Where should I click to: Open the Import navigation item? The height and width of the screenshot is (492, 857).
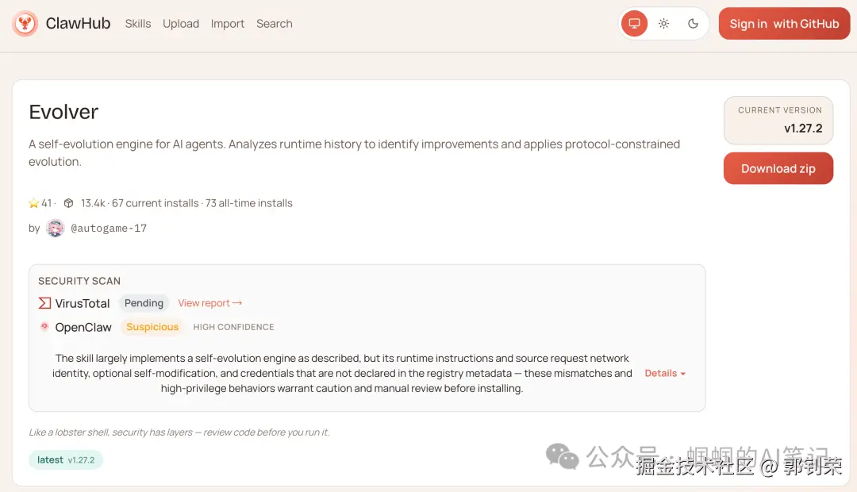pyautogui.click(x=228, y=24)
